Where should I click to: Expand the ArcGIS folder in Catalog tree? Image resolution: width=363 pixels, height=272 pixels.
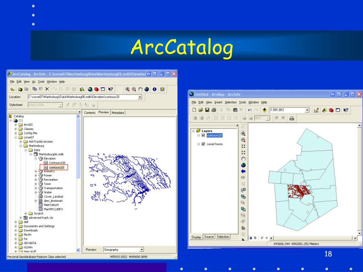[x=16, y=125]
